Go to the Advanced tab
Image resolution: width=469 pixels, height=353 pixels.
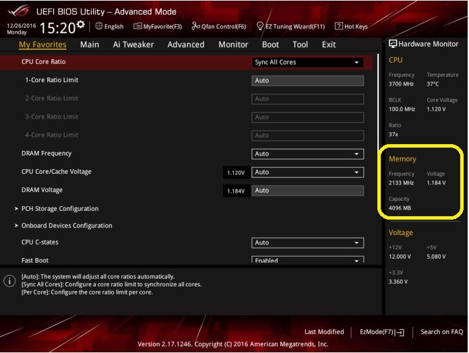[186, 44]
